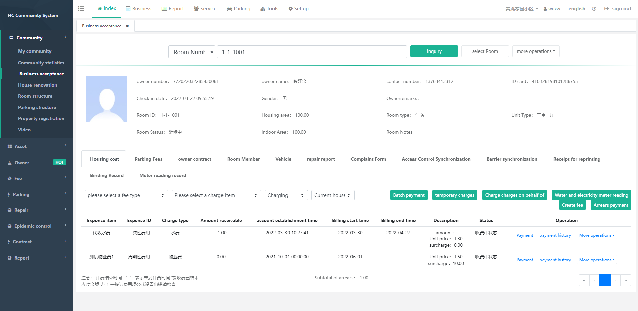The image size is (638, 311).
Task: Click the hamburger menu toggle icon
Action: click(81, 9)
